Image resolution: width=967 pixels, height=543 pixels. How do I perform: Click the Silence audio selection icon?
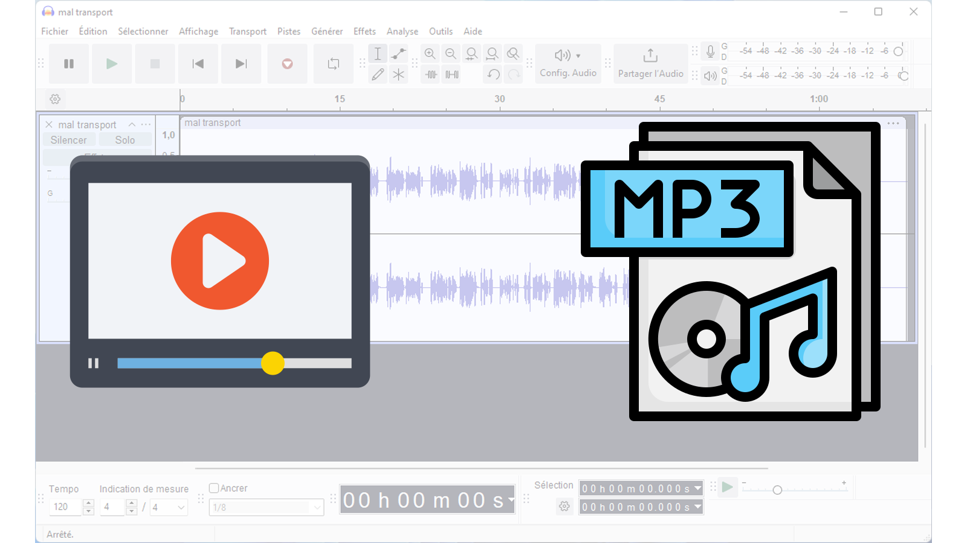450,74
